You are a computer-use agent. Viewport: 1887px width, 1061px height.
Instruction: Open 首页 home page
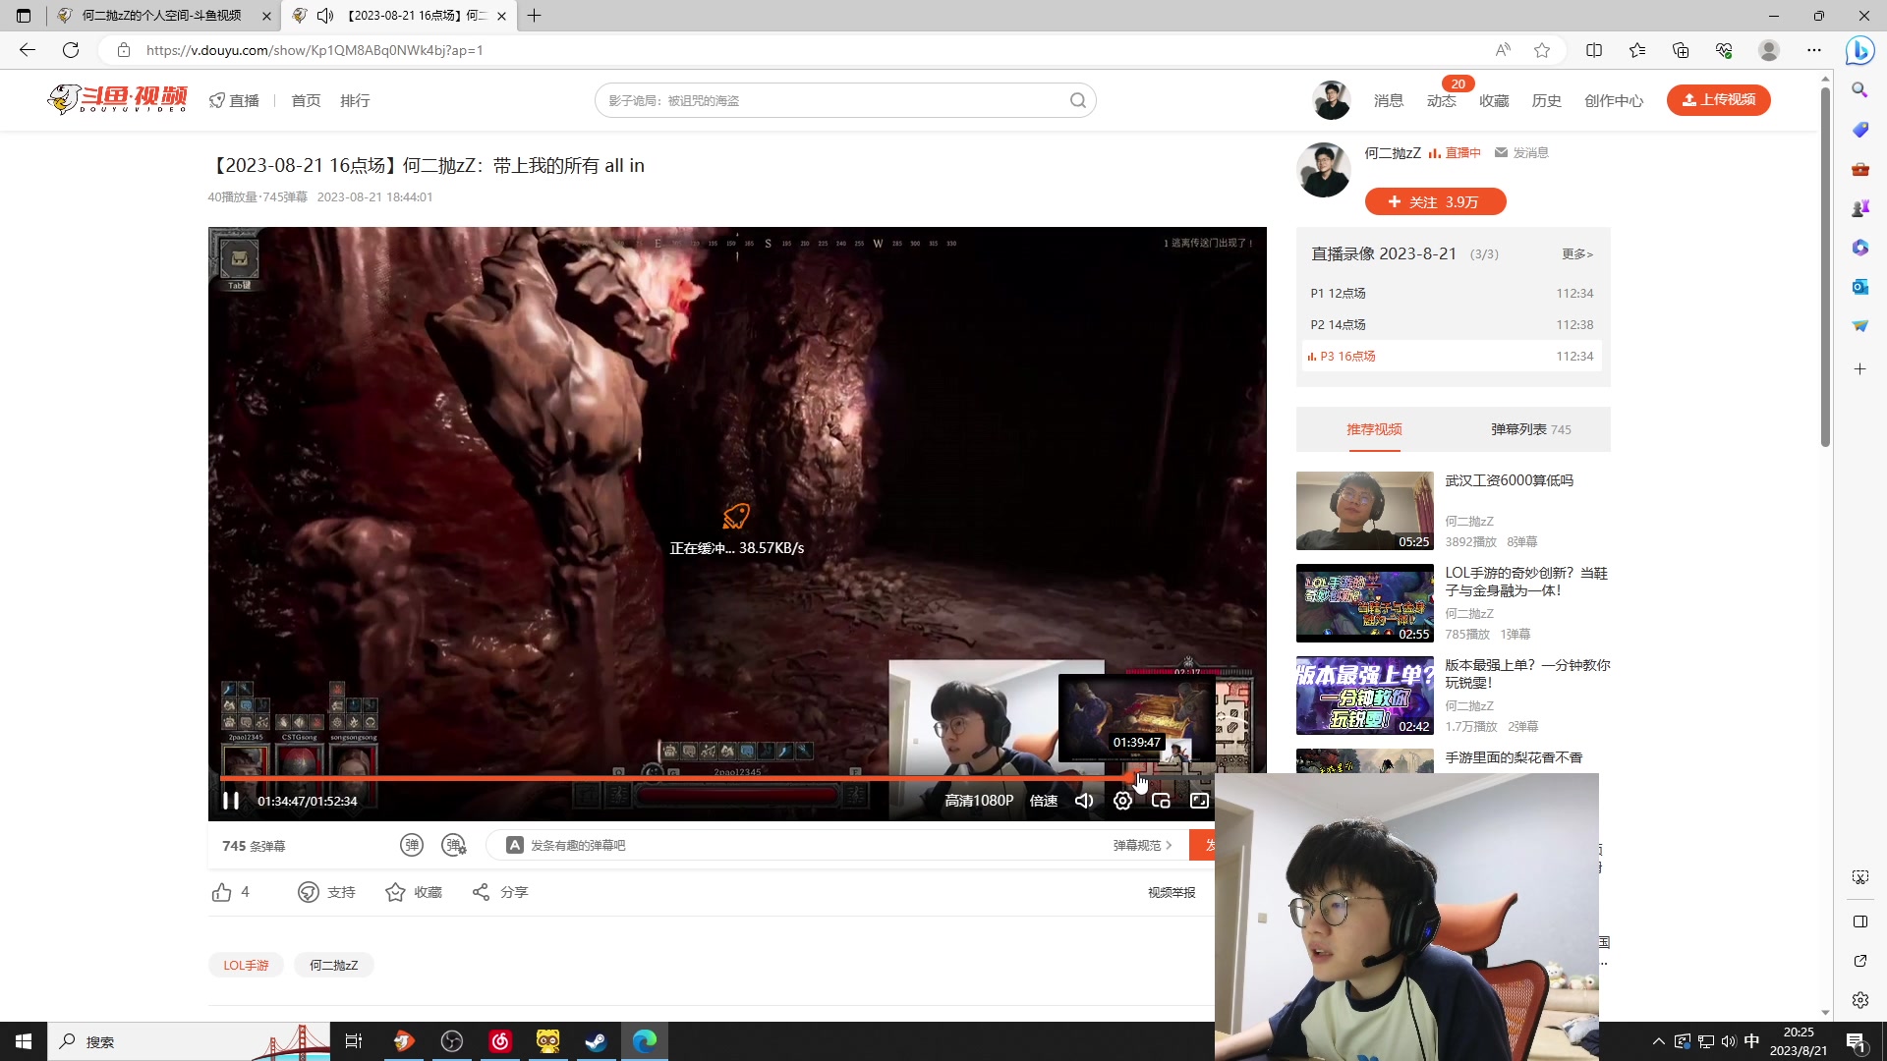pos(306,100)
